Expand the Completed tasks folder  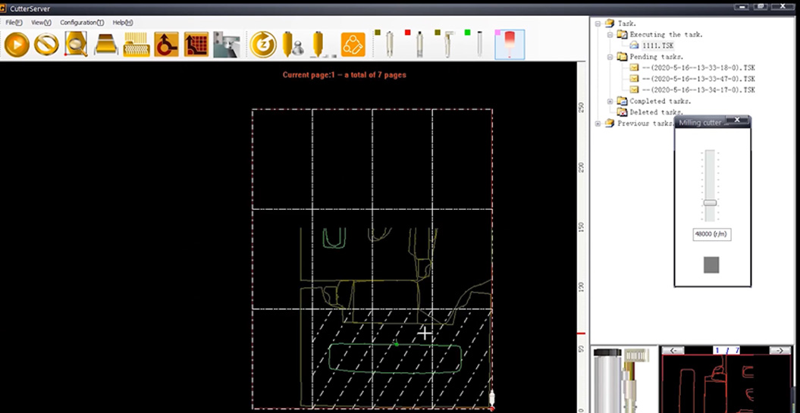click(x=610, y=102)
